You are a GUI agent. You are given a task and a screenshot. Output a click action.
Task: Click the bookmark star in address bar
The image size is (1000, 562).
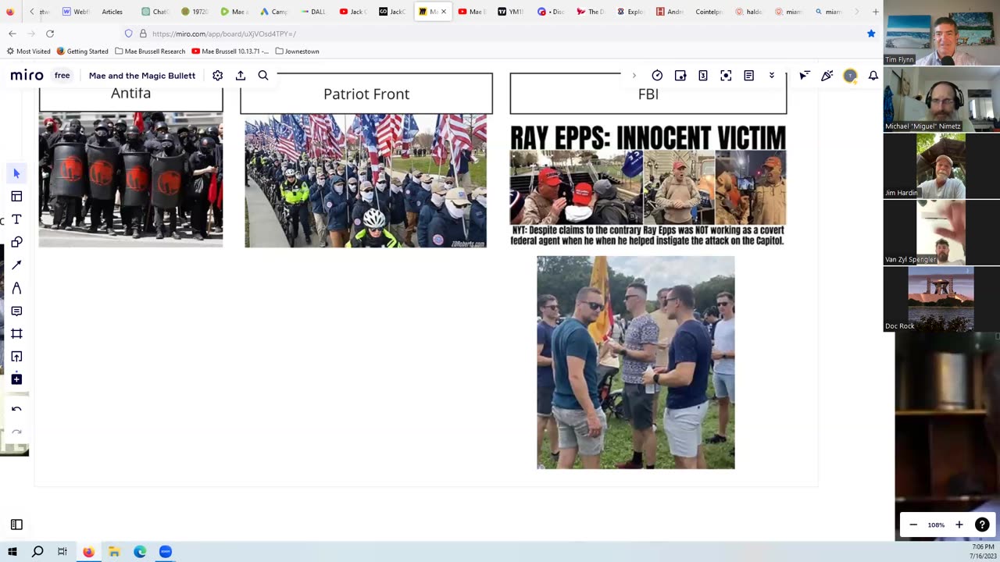pyautogui.click(x=871, y=34)
